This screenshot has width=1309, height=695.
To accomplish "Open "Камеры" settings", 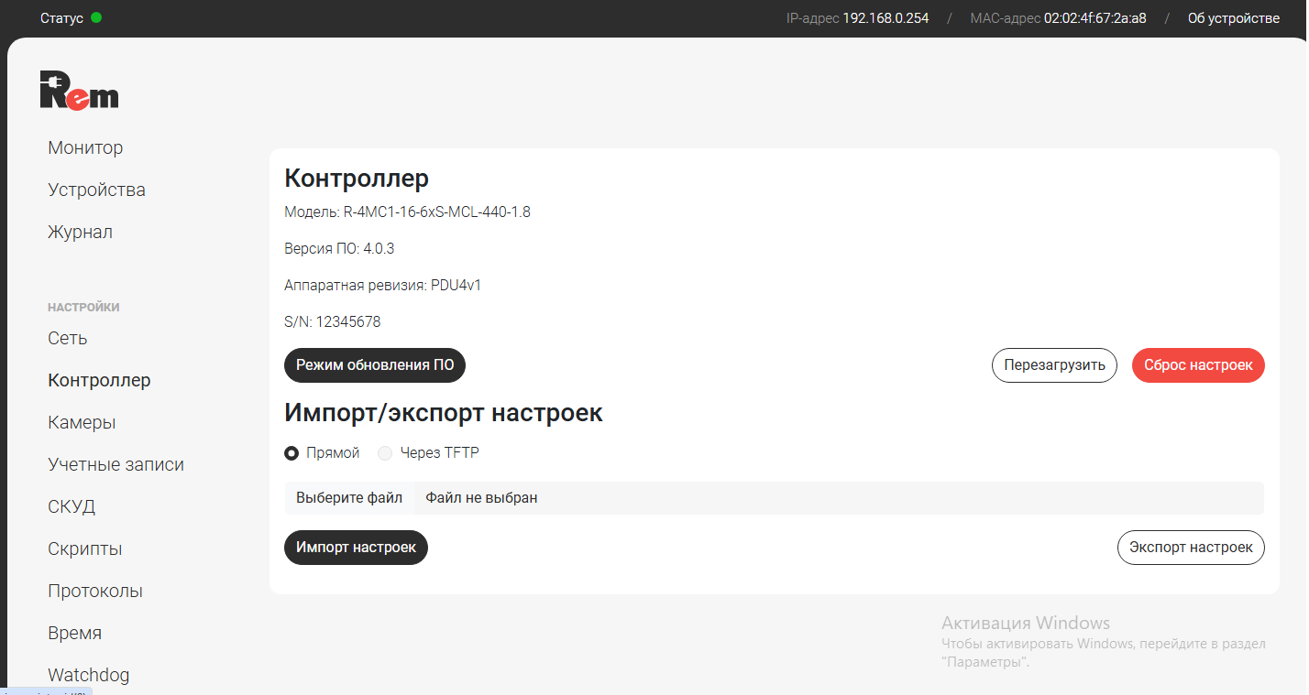I will point(82,422).
